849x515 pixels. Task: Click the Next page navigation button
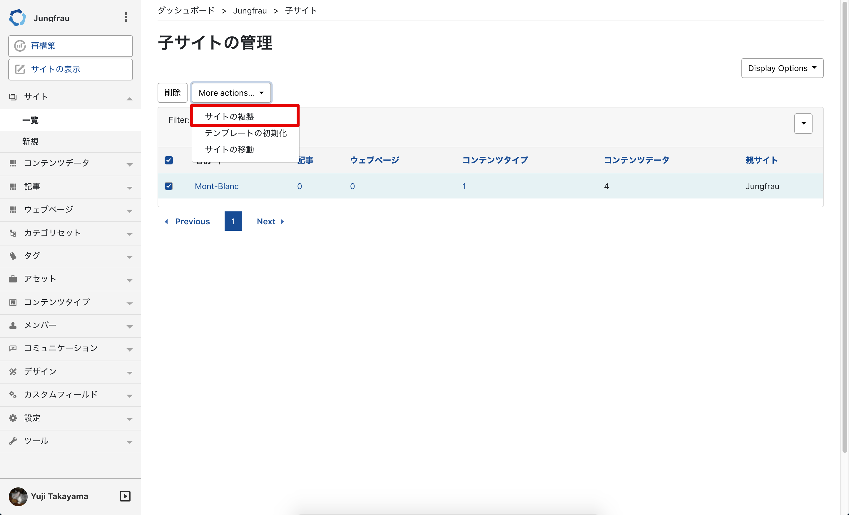point(270,221)
